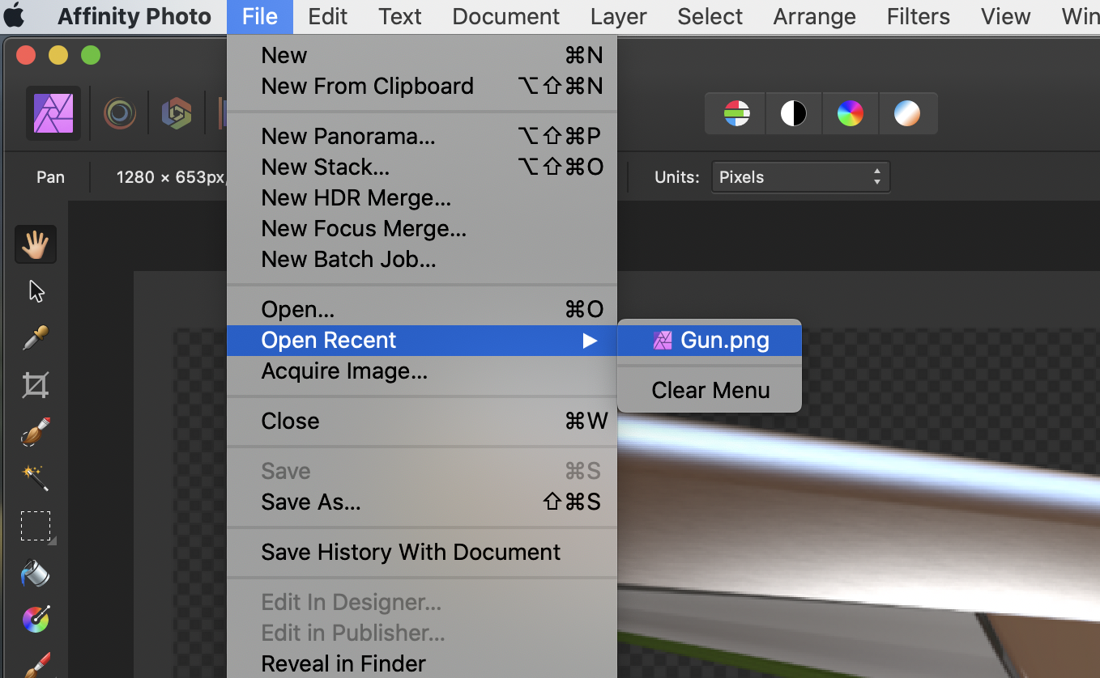Image resolution: width=1100 pixels, height=678 pixels.
Task: Open the Select menu
Action: (x=710, y=16)
